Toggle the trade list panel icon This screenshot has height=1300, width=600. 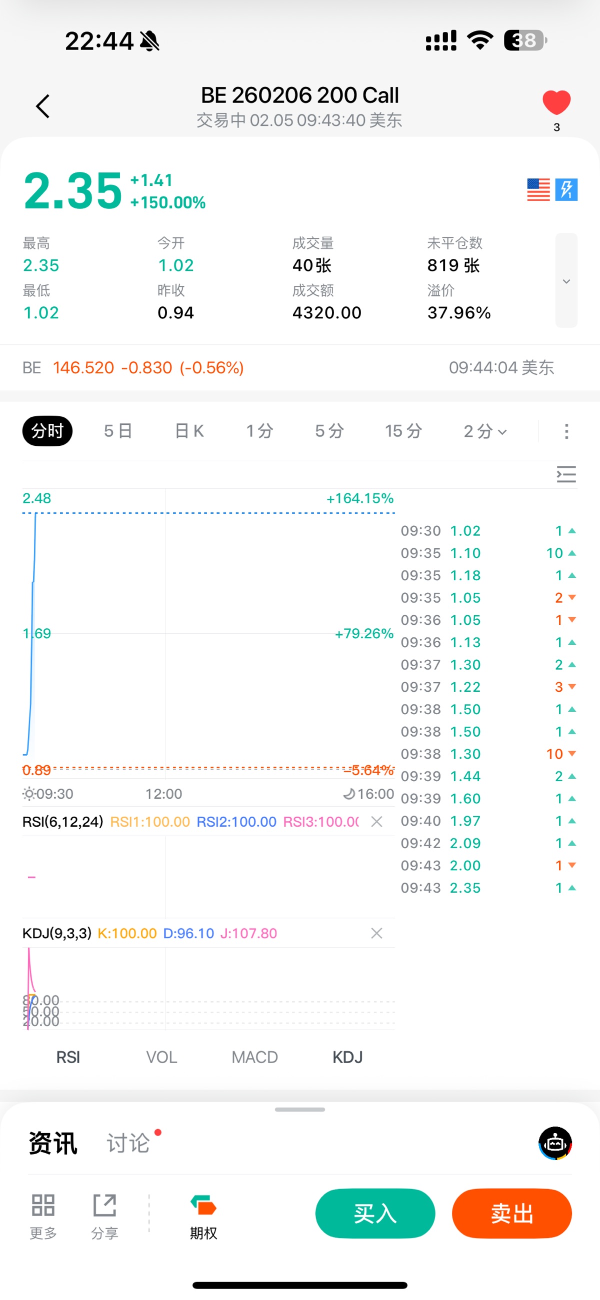pos(566,474)
